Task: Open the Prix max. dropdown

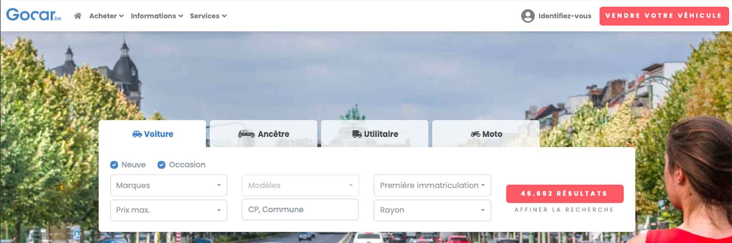Action: click(x=169, y=210)
